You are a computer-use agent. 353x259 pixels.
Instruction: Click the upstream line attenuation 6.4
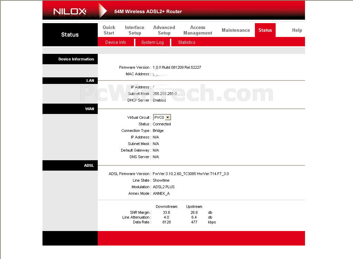click(x=194, y=217)
